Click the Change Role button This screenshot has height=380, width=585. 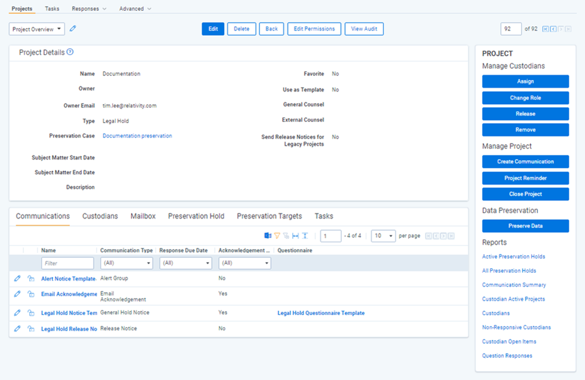(x=525, y=98)
